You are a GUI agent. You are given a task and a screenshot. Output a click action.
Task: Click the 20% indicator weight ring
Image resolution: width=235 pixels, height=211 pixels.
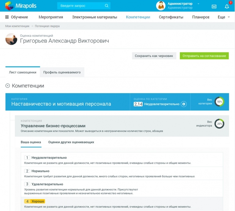[219, 124]
